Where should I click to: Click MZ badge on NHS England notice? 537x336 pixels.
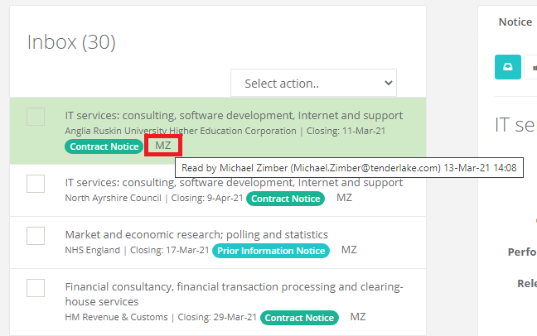(349, 250)
